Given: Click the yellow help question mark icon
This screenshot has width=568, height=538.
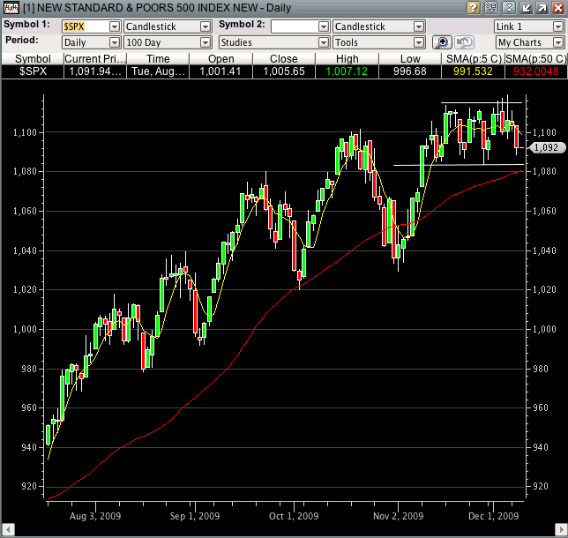Looking at the screenshot, I should tap(475, 7).
